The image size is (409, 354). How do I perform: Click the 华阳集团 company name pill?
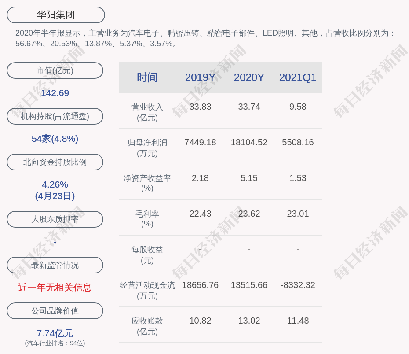pyautogui.click(x=56, y=15)
